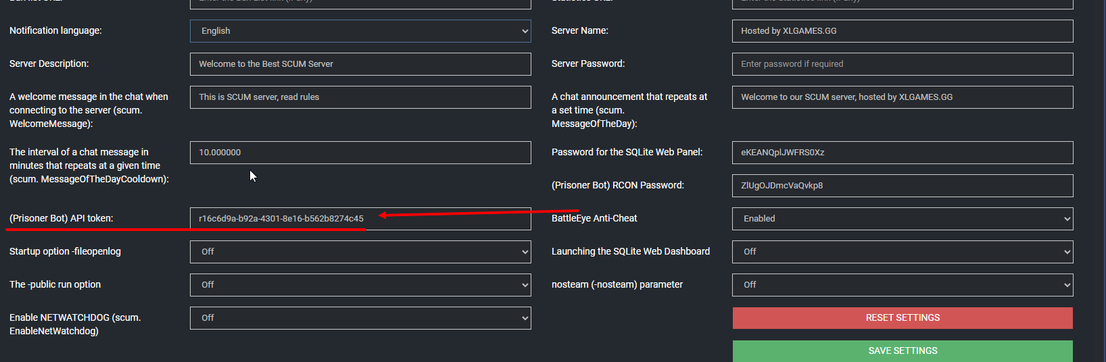Click the message interval field showing 10.000000
The height and width of the screenshot is (362, 1106).
point(360,153)
